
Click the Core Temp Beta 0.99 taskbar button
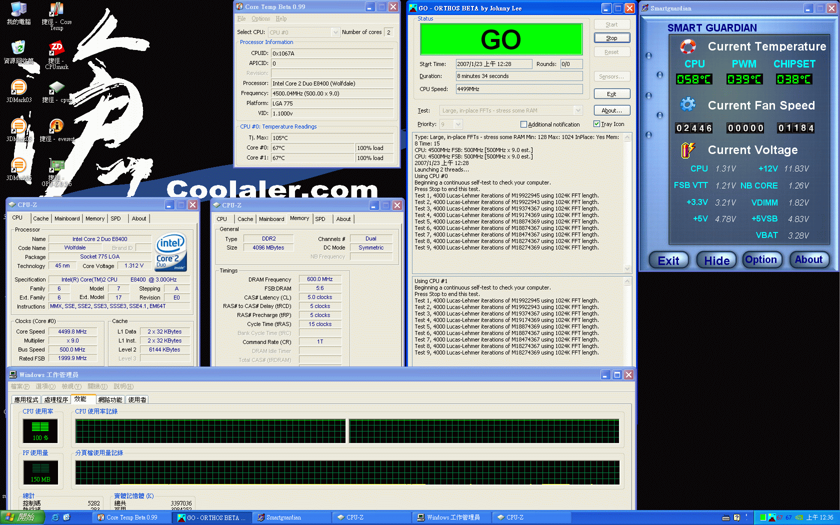click(x=131, y=517)
